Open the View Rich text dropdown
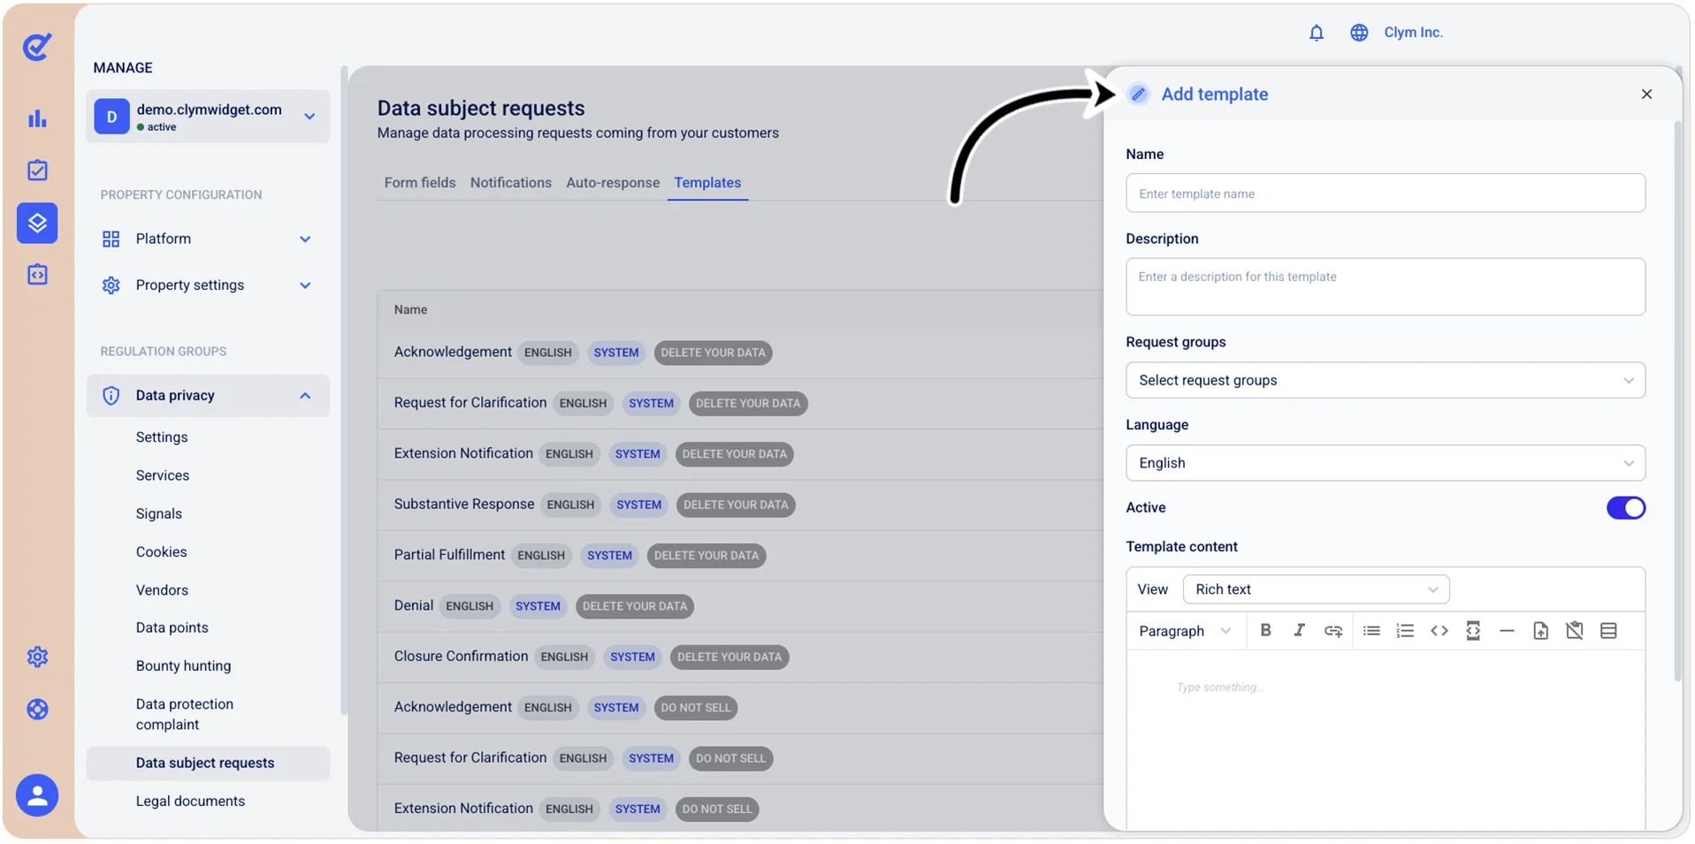1695x844 pixels. pyautogui.click(x=1316, y=589)
